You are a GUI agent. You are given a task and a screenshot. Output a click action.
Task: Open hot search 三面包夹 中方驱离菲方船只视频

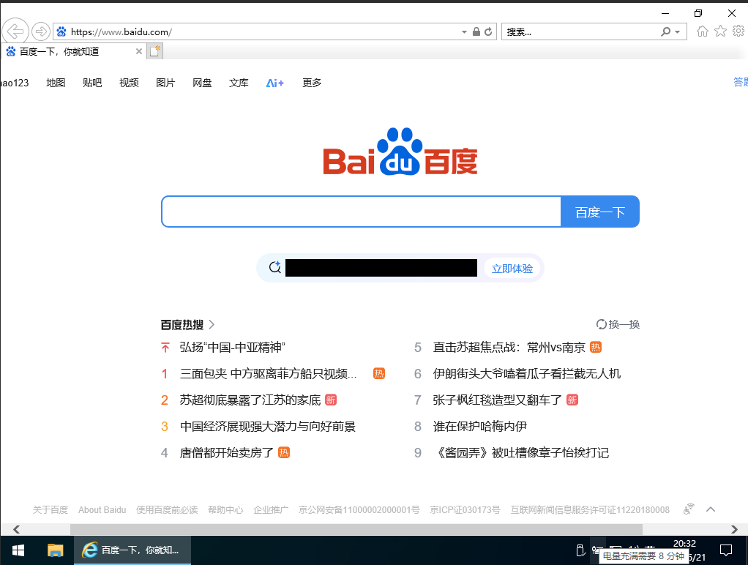click(x=268, y=374)
